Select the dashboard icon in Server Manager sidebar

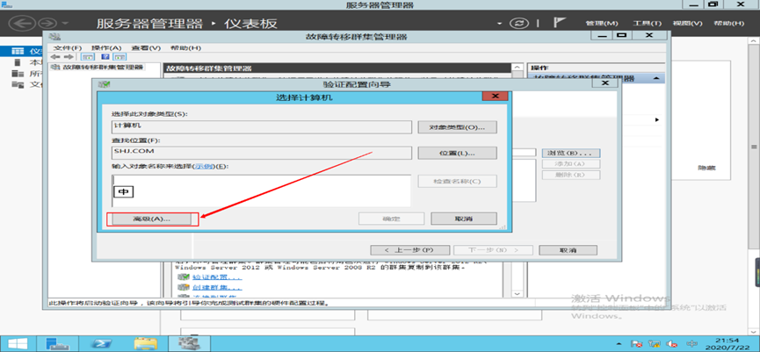coord(18,51)
